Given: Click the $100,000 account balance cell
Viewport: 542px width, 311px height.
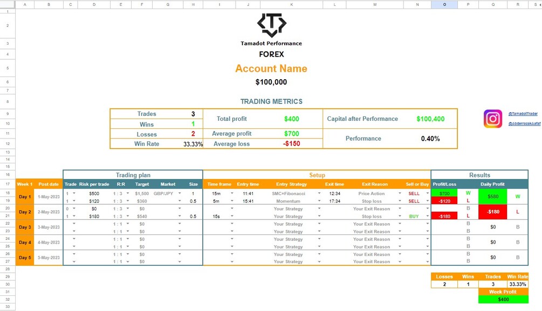Looking at the screenshot, I should click(x=271, y=82).
